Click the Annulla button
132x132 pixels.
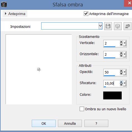[70, 123]
